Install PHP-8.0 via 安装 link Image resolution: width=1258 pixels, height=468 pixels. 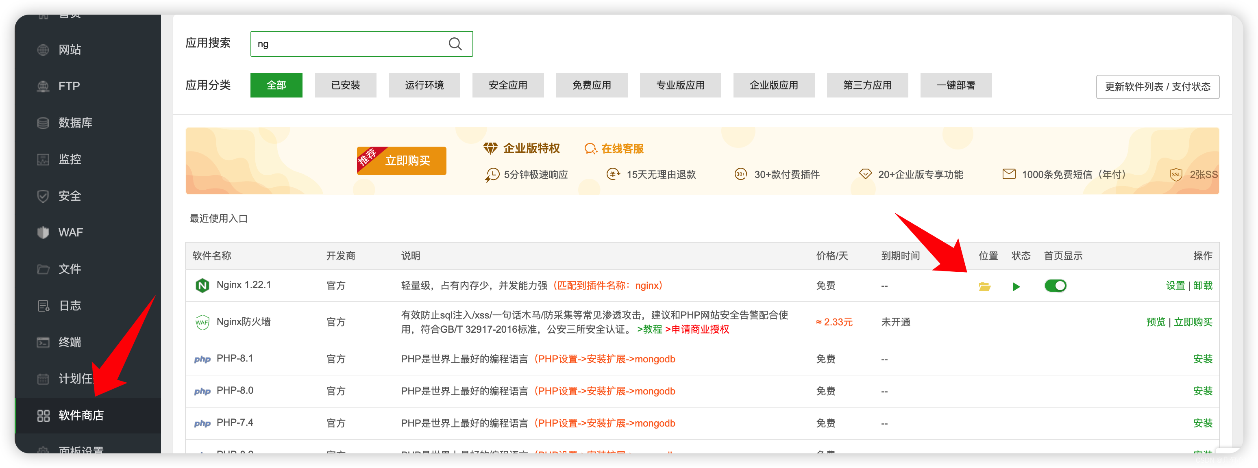click(1202, 391)
